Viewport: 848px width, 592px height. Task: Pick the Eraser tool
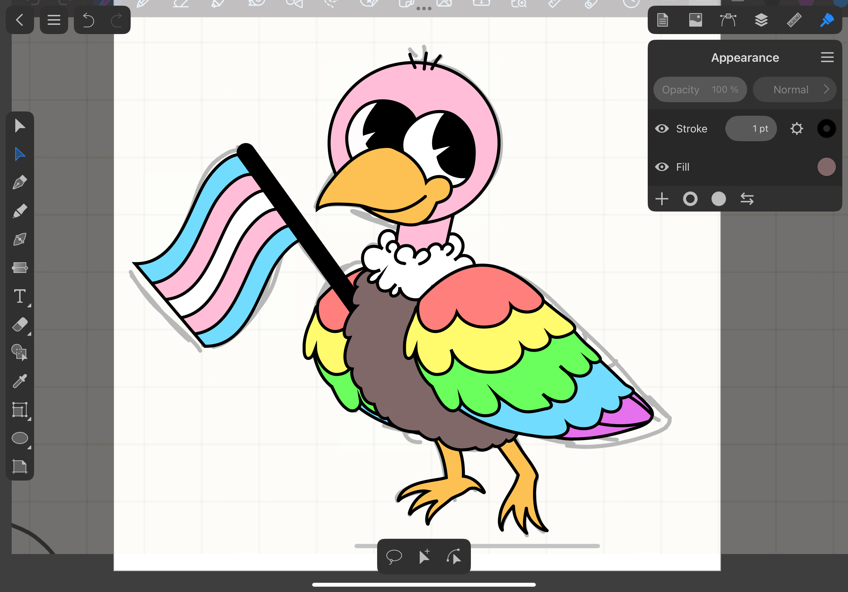click(20, 325)
